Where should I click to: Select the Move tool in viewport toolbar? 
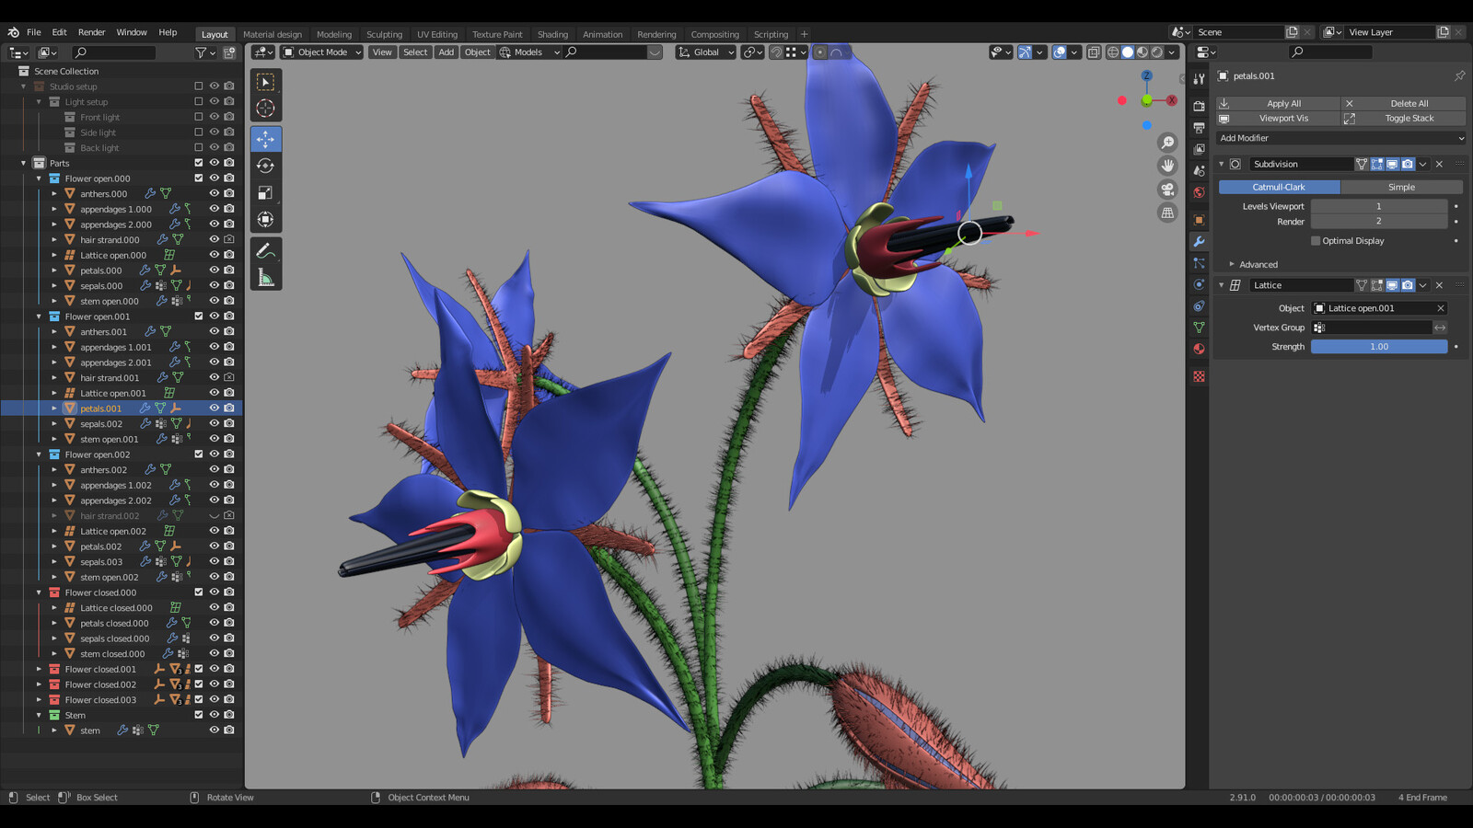coord(265,140)
